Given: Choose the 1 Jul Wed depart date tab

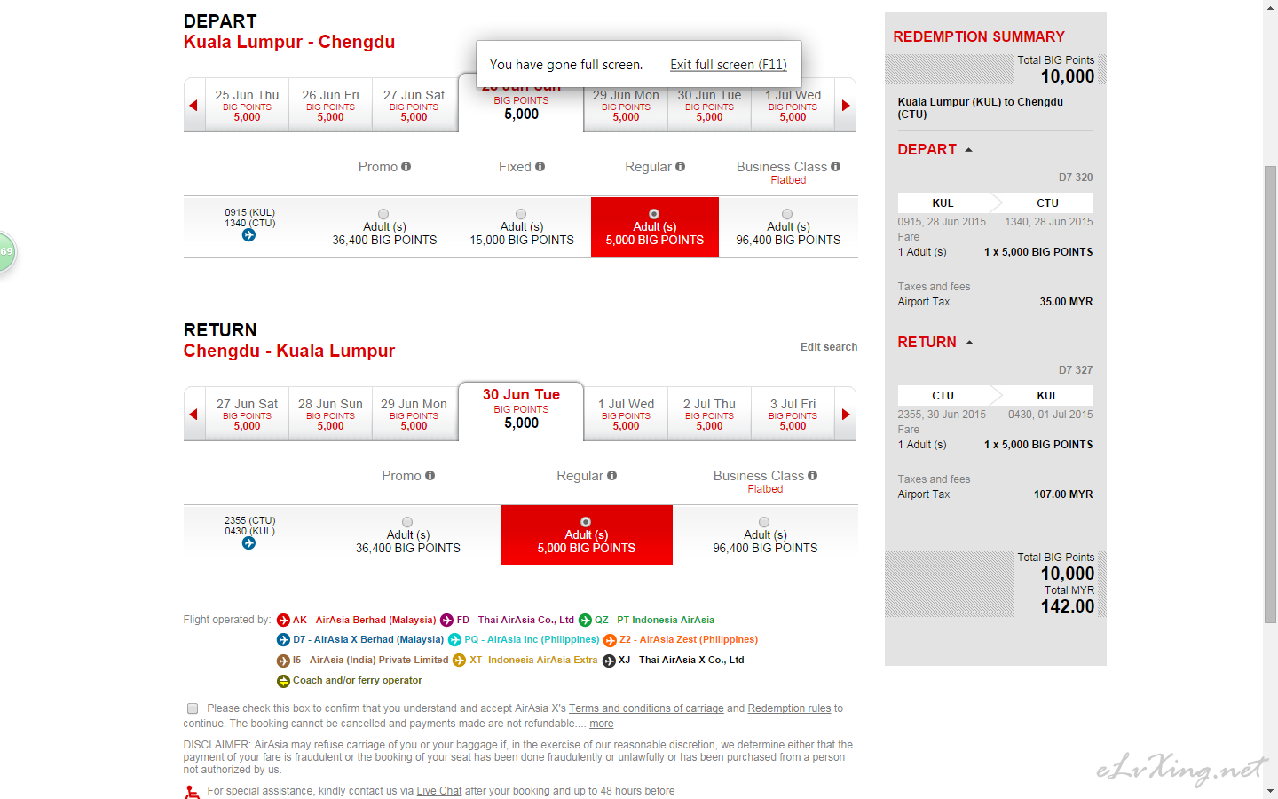Looking at the screenshot, I should pos(793,106).
